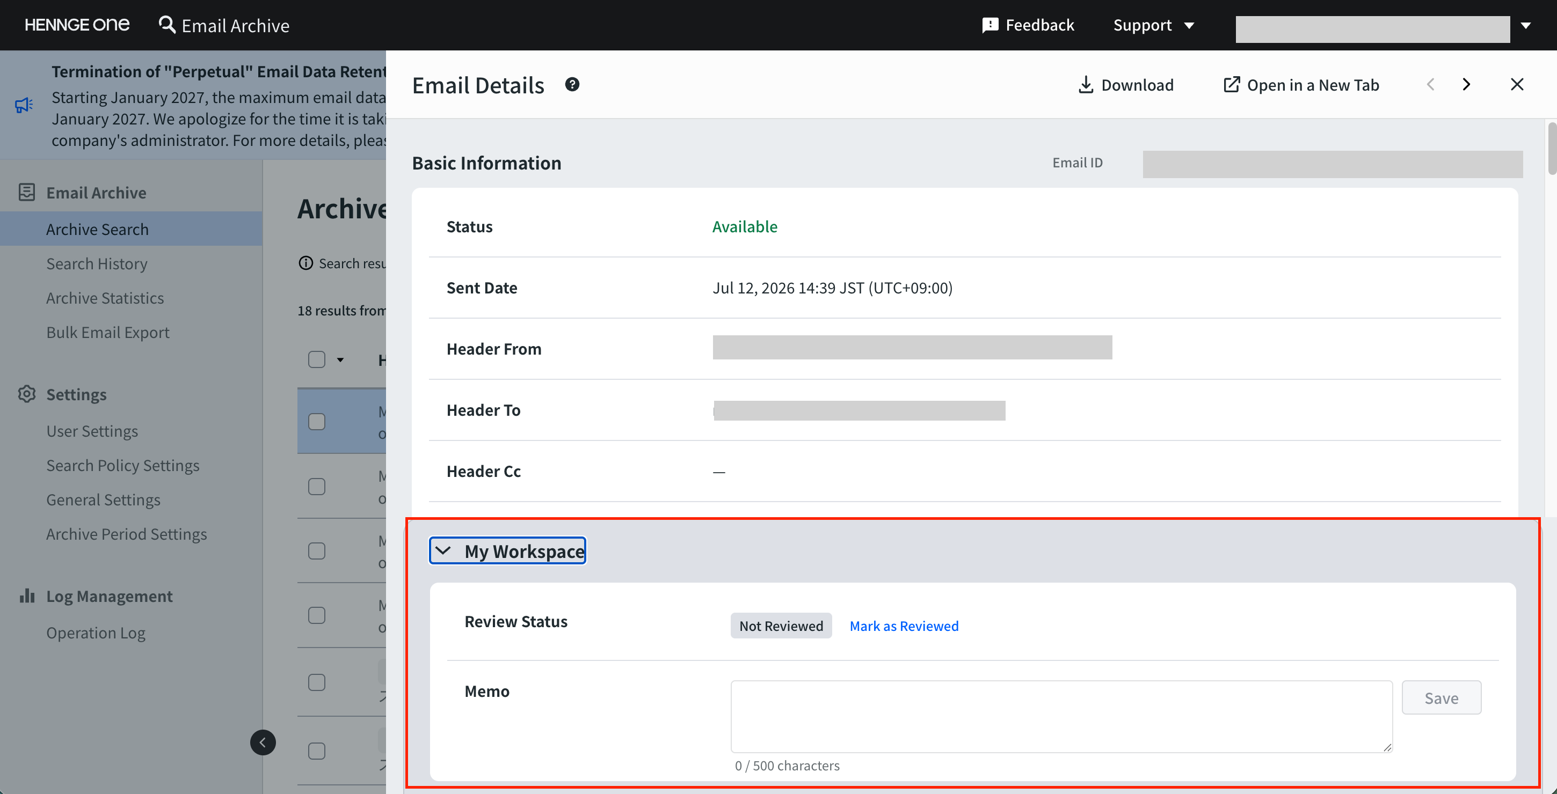This screenshot has width=1557, height=794.
Task: Check the second result row checkbox
Action: [317, 487]
